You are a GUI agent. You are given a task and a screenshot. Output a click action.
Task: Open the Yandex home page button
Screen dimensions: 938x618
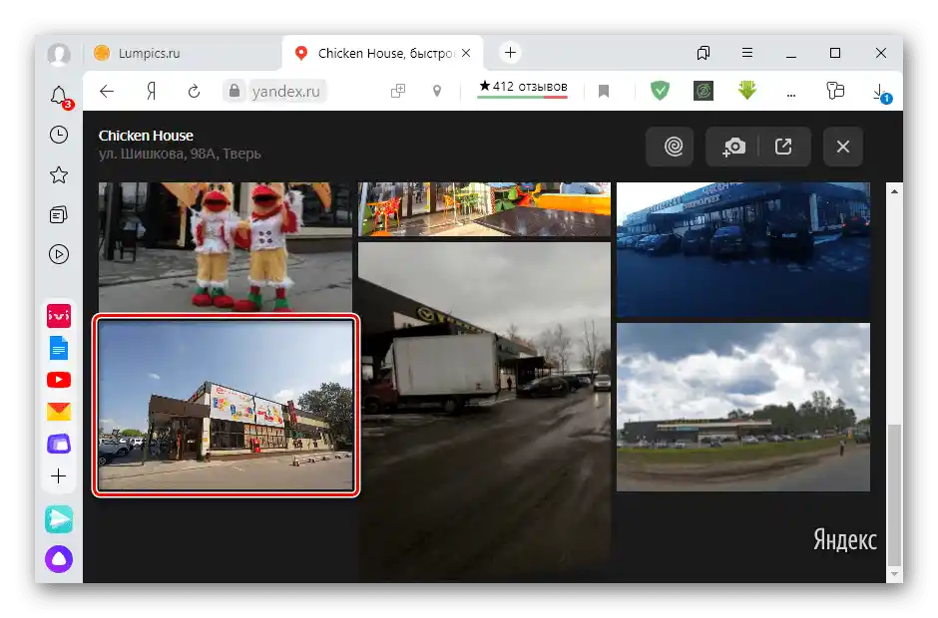click(x=152, y=91)
